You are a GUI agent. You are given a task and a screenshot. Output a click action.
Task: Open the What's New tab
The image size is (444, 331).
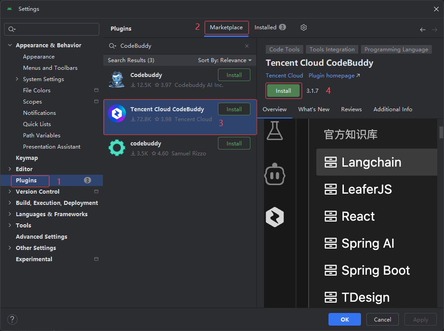tap(314, 109)
